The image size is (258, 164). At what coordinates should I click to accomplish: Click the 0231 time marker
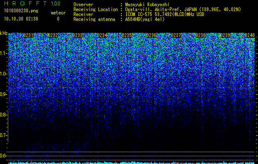click(28, 35)
